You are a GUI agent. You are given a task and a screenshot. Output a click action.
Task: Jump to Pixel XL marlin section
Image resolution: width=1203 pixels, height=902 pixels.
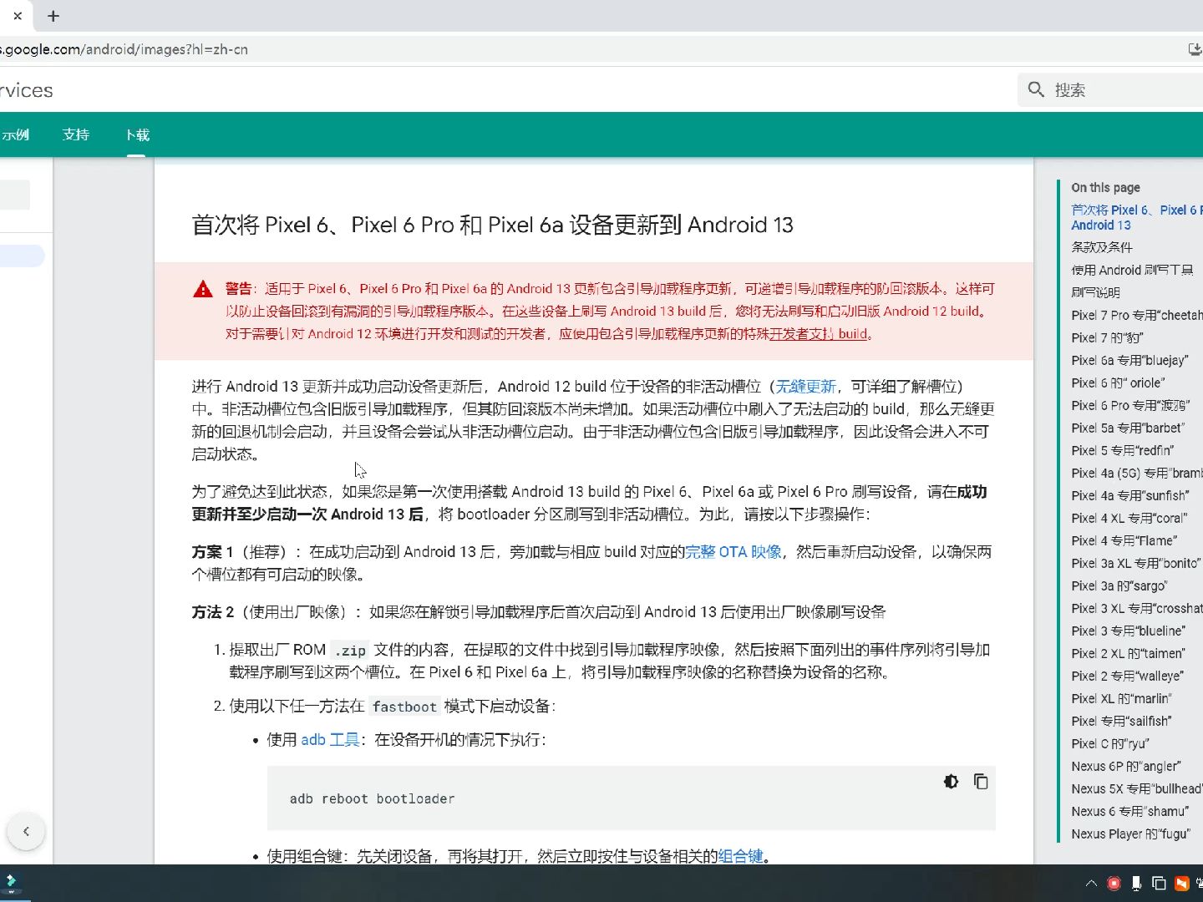pyautogui.click(x=1121, y=698)
